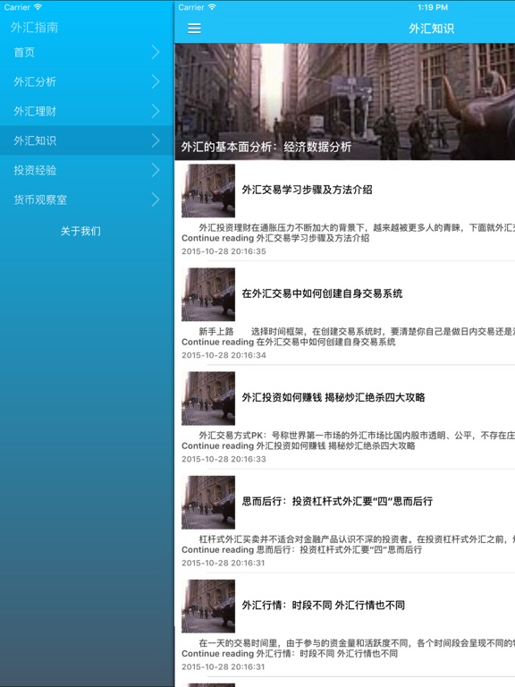Click the chevron next to 首页

(156, 52)
